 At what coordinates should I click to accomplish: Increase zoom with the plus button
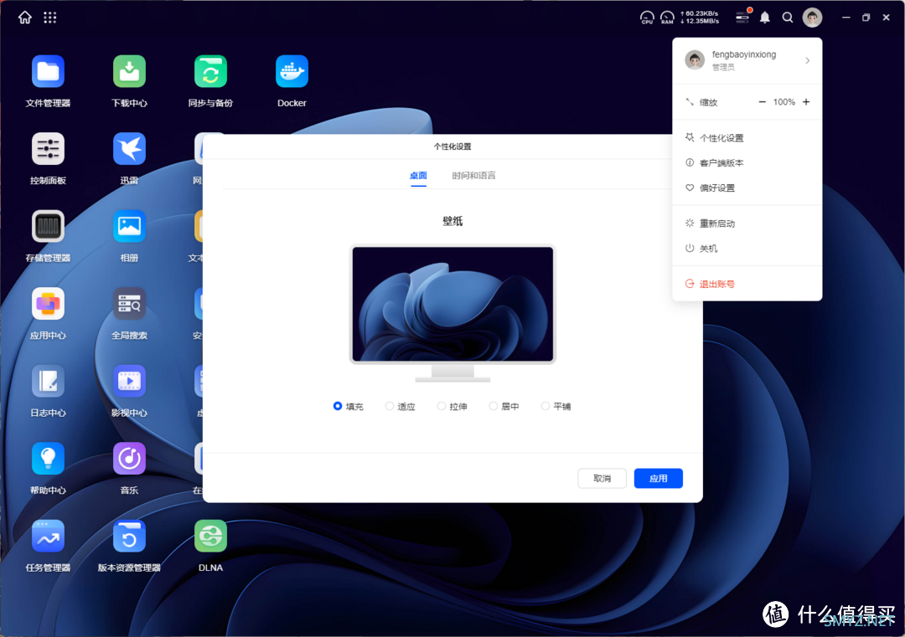pos(806,102)
